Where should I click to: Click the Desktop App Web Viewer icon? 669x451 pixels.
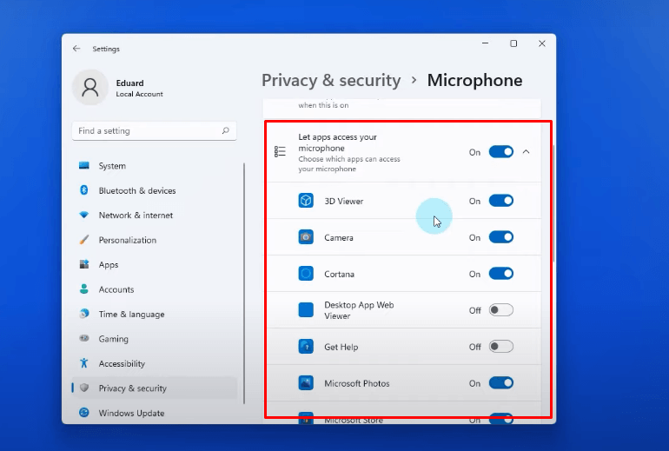pyautogui.click(x=306, y=309)
